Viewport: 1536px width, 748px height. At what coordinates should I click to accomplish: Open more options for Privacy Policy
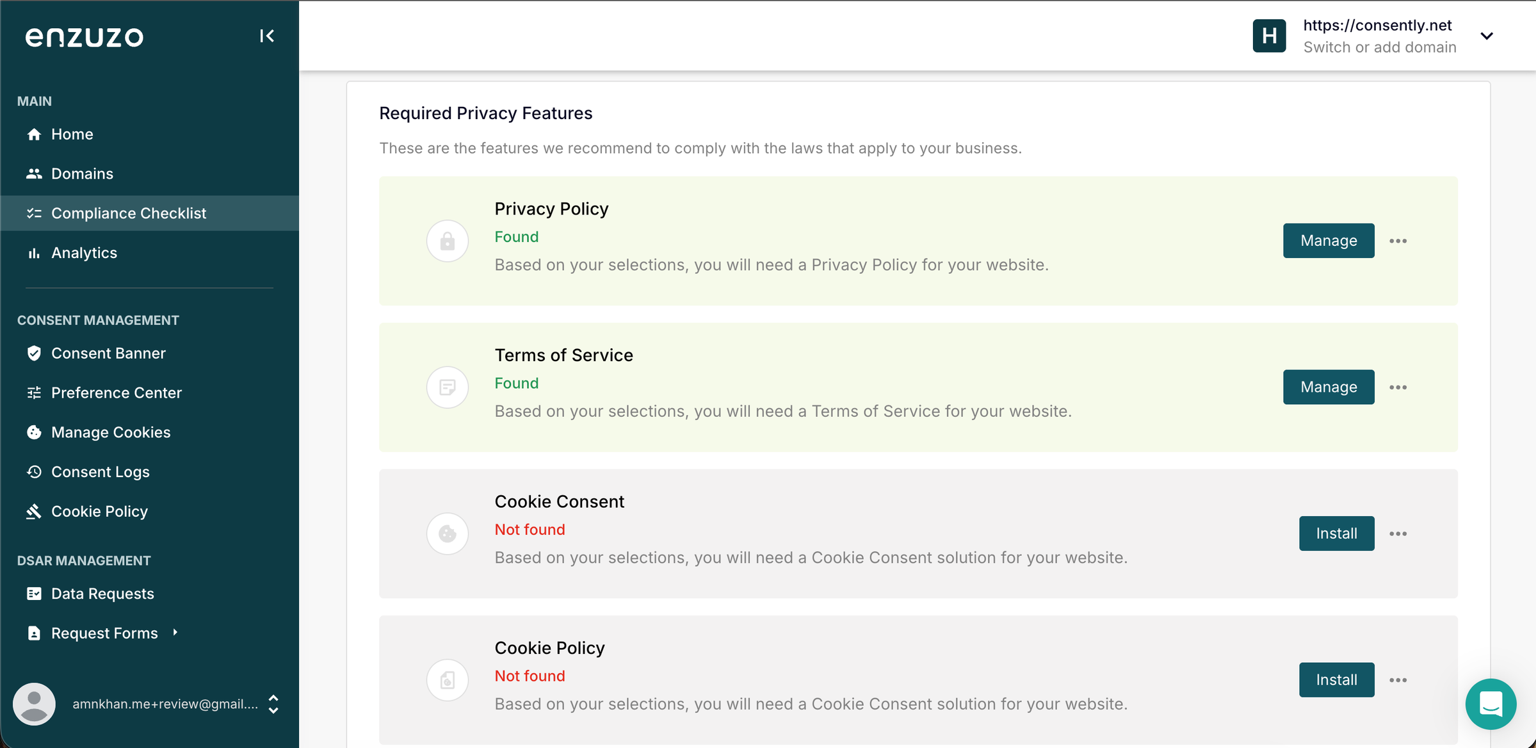1398,241
